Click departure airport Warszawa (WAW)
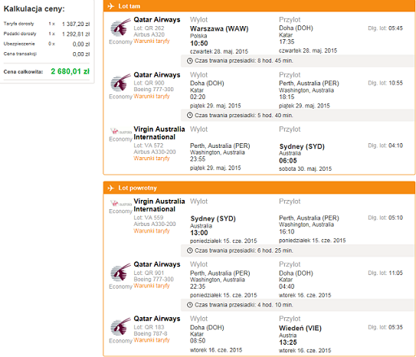This screenshot has height=357, width=416. tap(219, 28)
